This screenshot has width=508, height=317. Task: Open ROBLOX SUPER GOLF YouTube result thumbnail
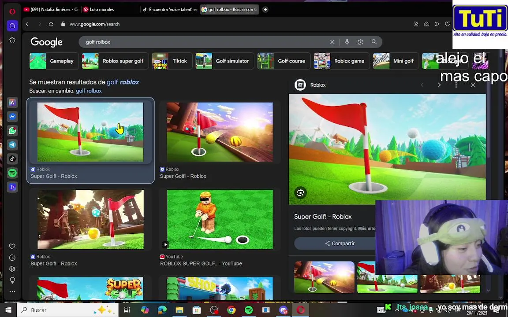click(x=220, y=219)
